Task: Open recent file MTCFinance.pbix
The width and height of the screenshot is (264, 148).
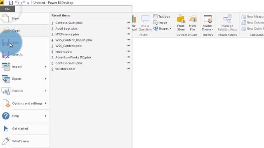Action: tap(67, 34)
